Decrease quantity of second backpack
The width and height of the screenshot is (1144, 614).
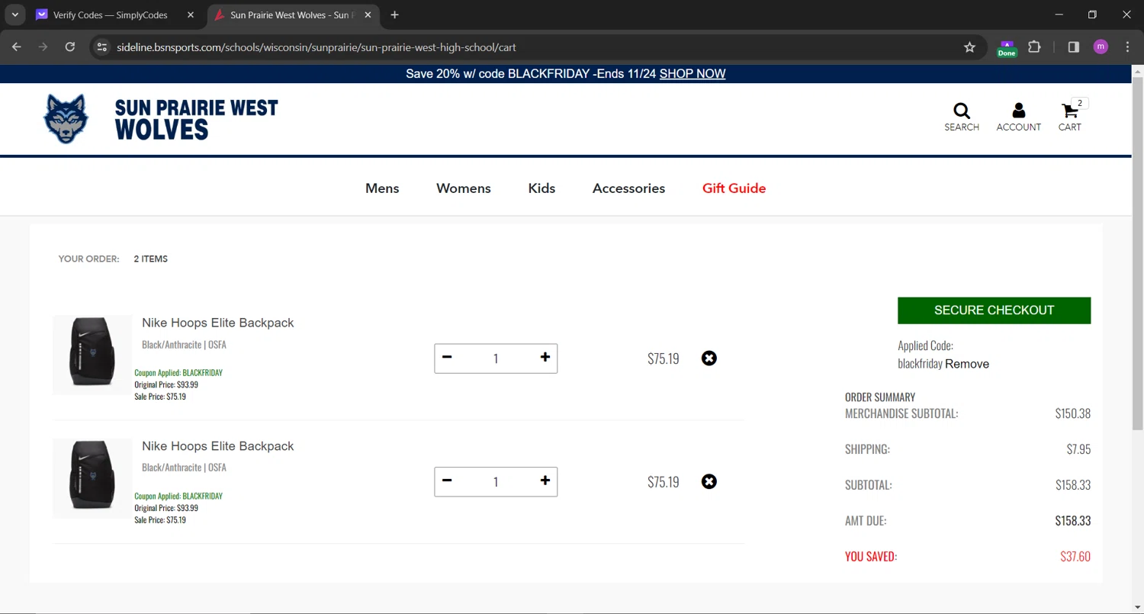click(447, 481)
